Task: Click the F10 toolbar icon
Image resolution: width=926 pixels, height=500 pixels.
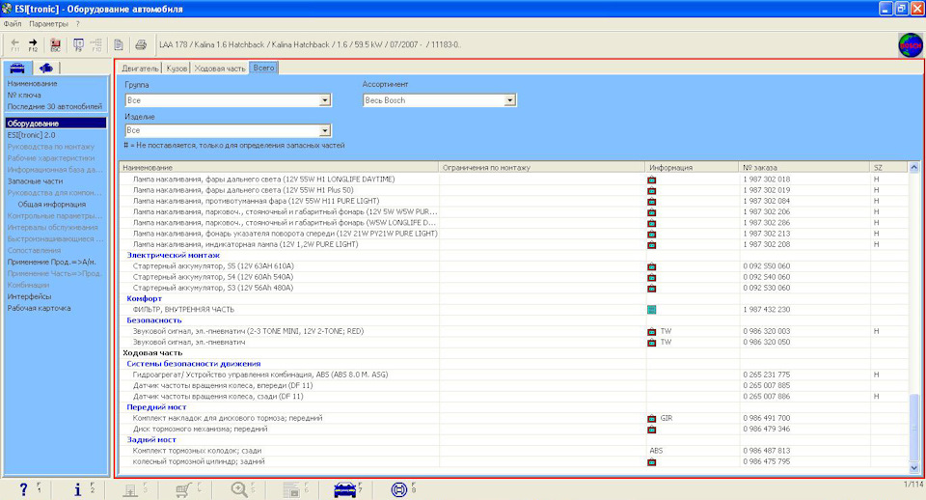Action: click(95, 44)
